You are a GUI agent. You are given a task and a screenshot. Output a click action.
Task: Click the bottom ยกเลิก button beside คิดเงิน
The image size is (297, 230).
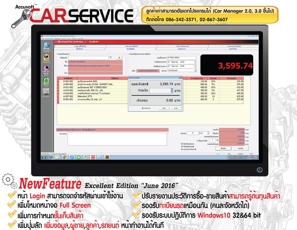(x=240, y=148)
